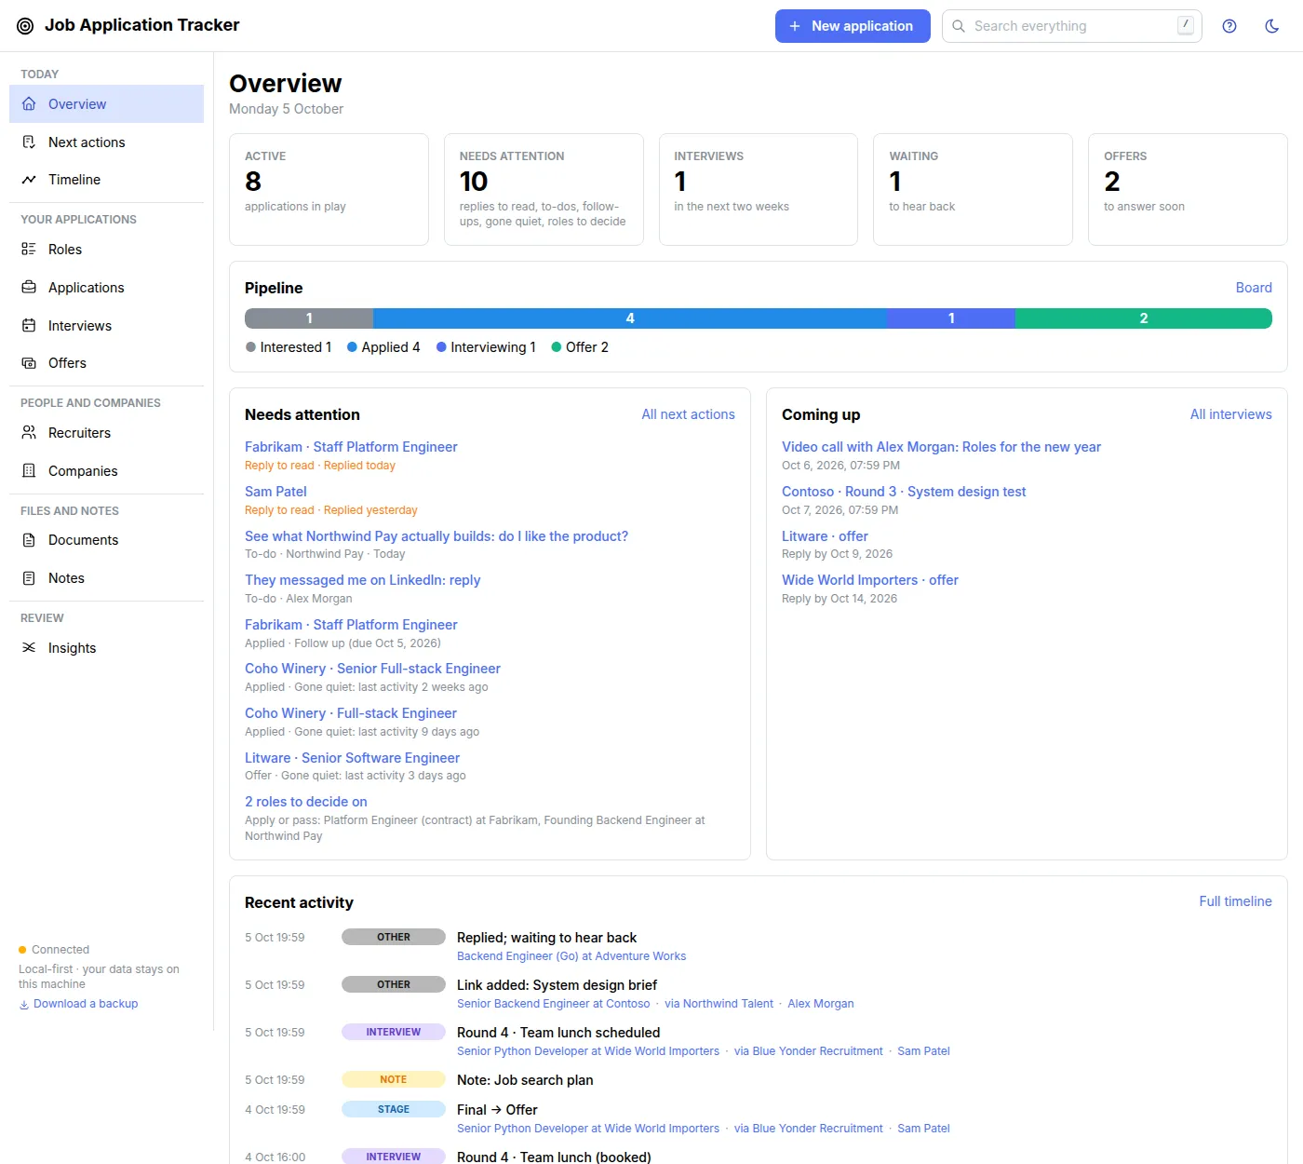Click the Offers icon in the sidebar
Image resolution: width=1303 pixels, height=1164 pixels.
point(29,363)
